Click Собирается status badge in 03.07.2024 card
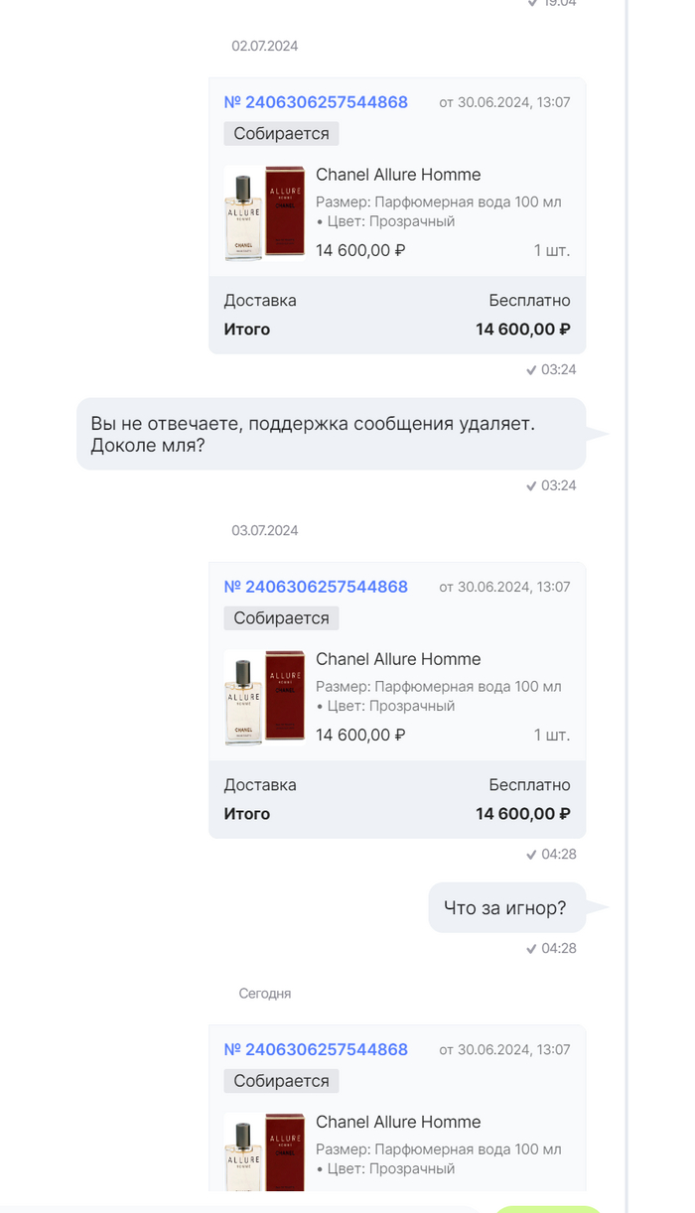This screenshot has width=695, height=1213. point(282,617)
